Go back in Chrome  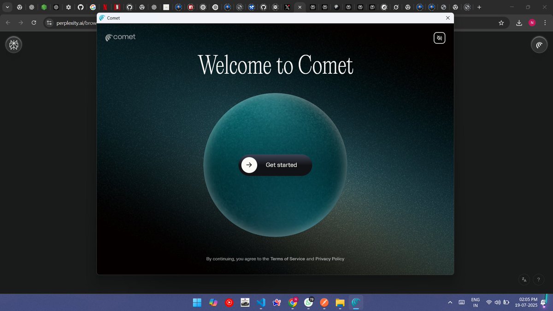[8, 23]
